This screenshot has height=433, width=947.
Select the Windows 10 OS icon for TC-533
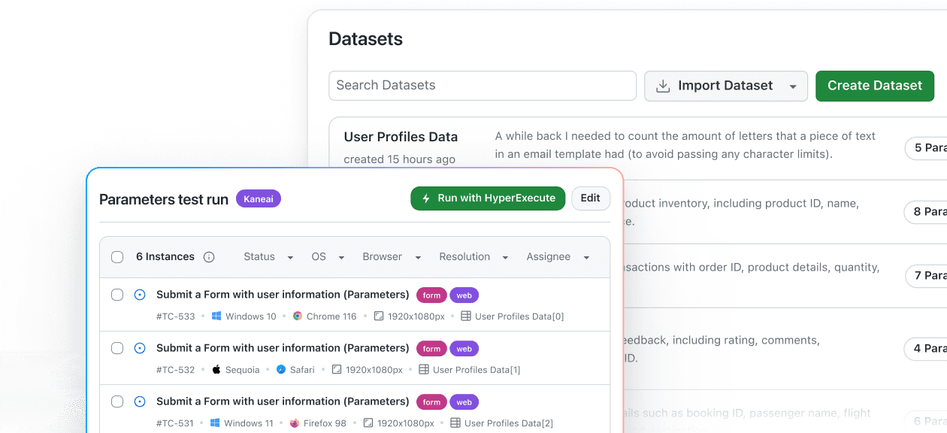click(x=215, y=316)
